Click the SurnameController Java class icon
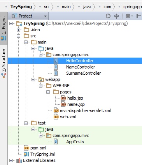The width and height of the screenshot is (142, 165). coord(56,73)
